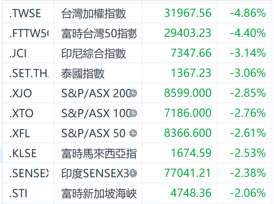The width and height of the screenshot is (274, 204).
Task: Click the 富時新加坡海峽 index name
Action: click(x=99, y=193)
